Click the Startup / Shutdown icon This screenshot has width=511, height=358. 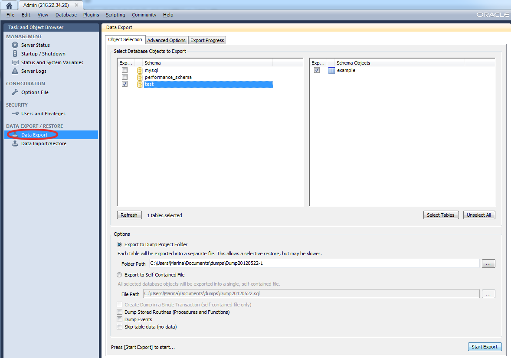[x=15, y=54]
